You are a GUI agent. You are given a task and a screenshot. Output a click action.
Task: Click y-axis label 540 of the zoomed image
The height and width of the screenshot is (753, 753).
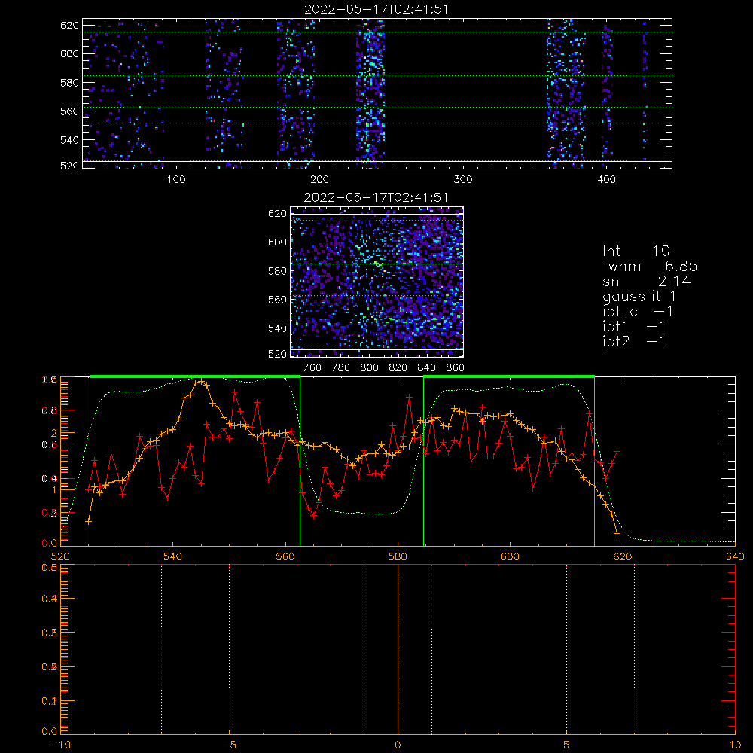click(x=278, y=328)
